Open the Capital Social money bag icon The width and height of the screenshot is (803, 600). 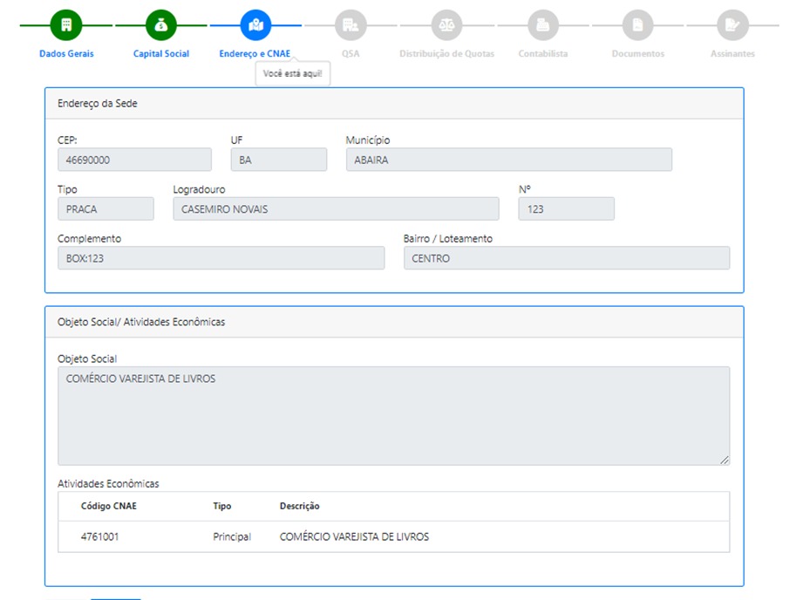pyautogui.click(x=161, y=25)
